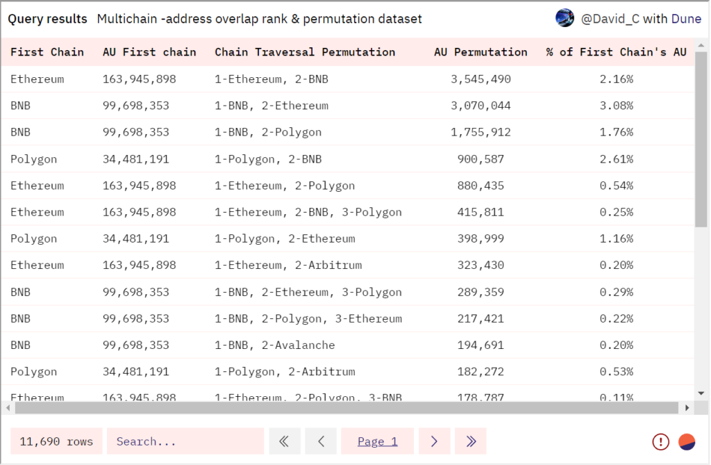Select cell '1-Polygon, 2-BNB'
This screenshot has width=711, height=465.
268,159
